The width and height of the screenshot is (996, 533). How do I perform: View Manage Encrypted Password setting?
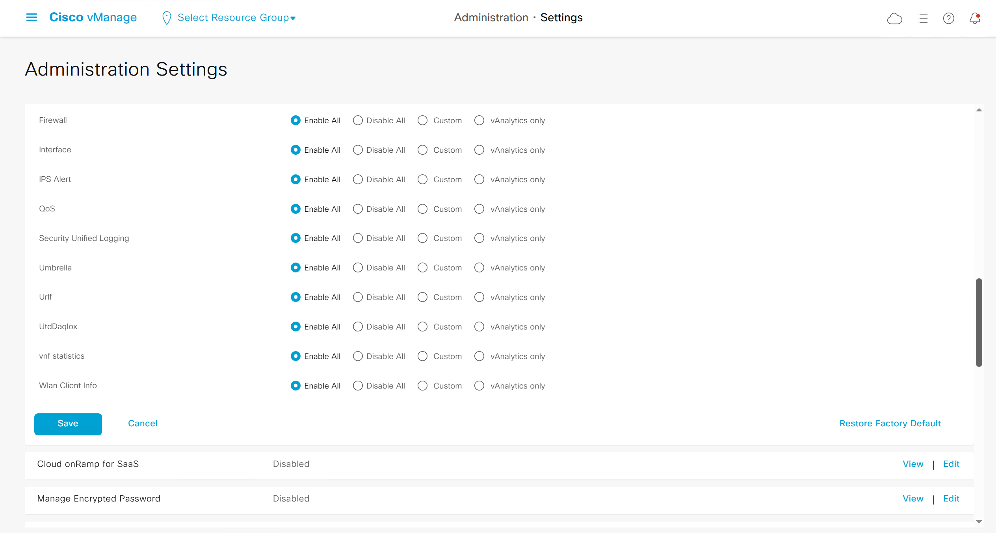pyautogui.click(x=913, y=499)
